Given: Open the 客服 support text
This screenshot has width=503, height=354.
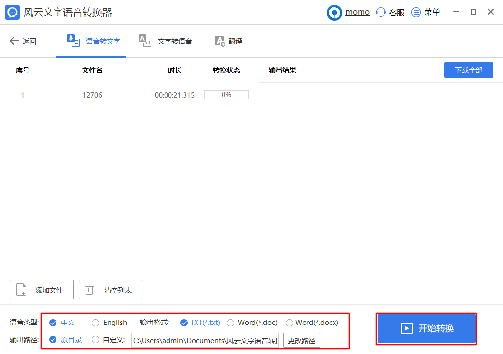Looking at the screenshot, I should click(x=397, y=12).
